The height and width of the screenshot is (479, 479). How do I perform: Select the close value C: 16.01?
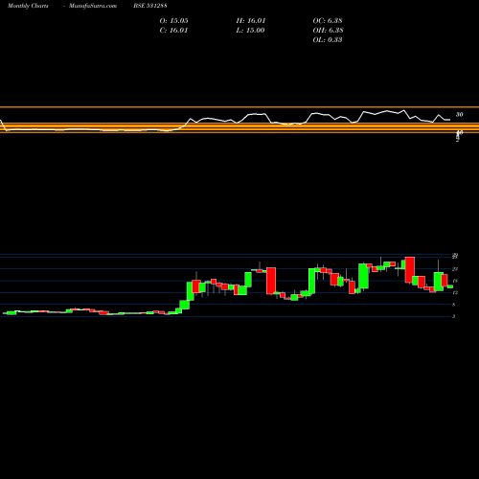(173, 31)
